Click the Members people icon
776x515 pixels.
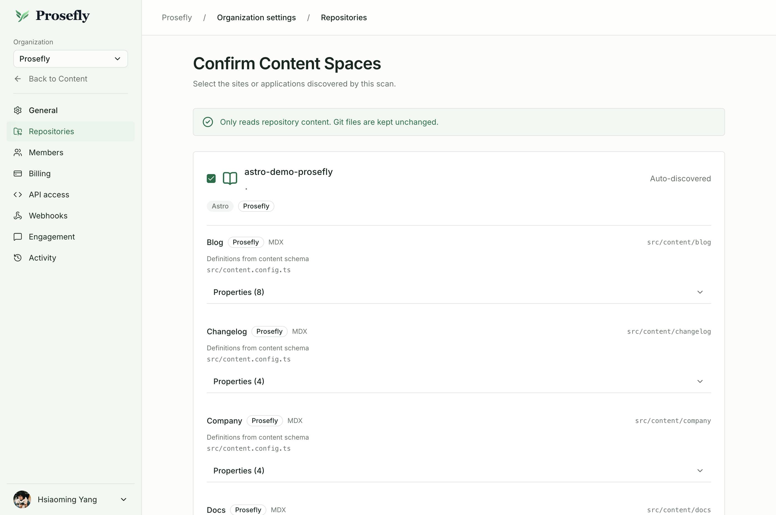18,152
